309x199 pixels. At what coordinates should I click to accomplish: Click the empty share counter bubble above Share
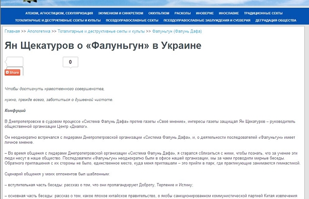(14, 62)
